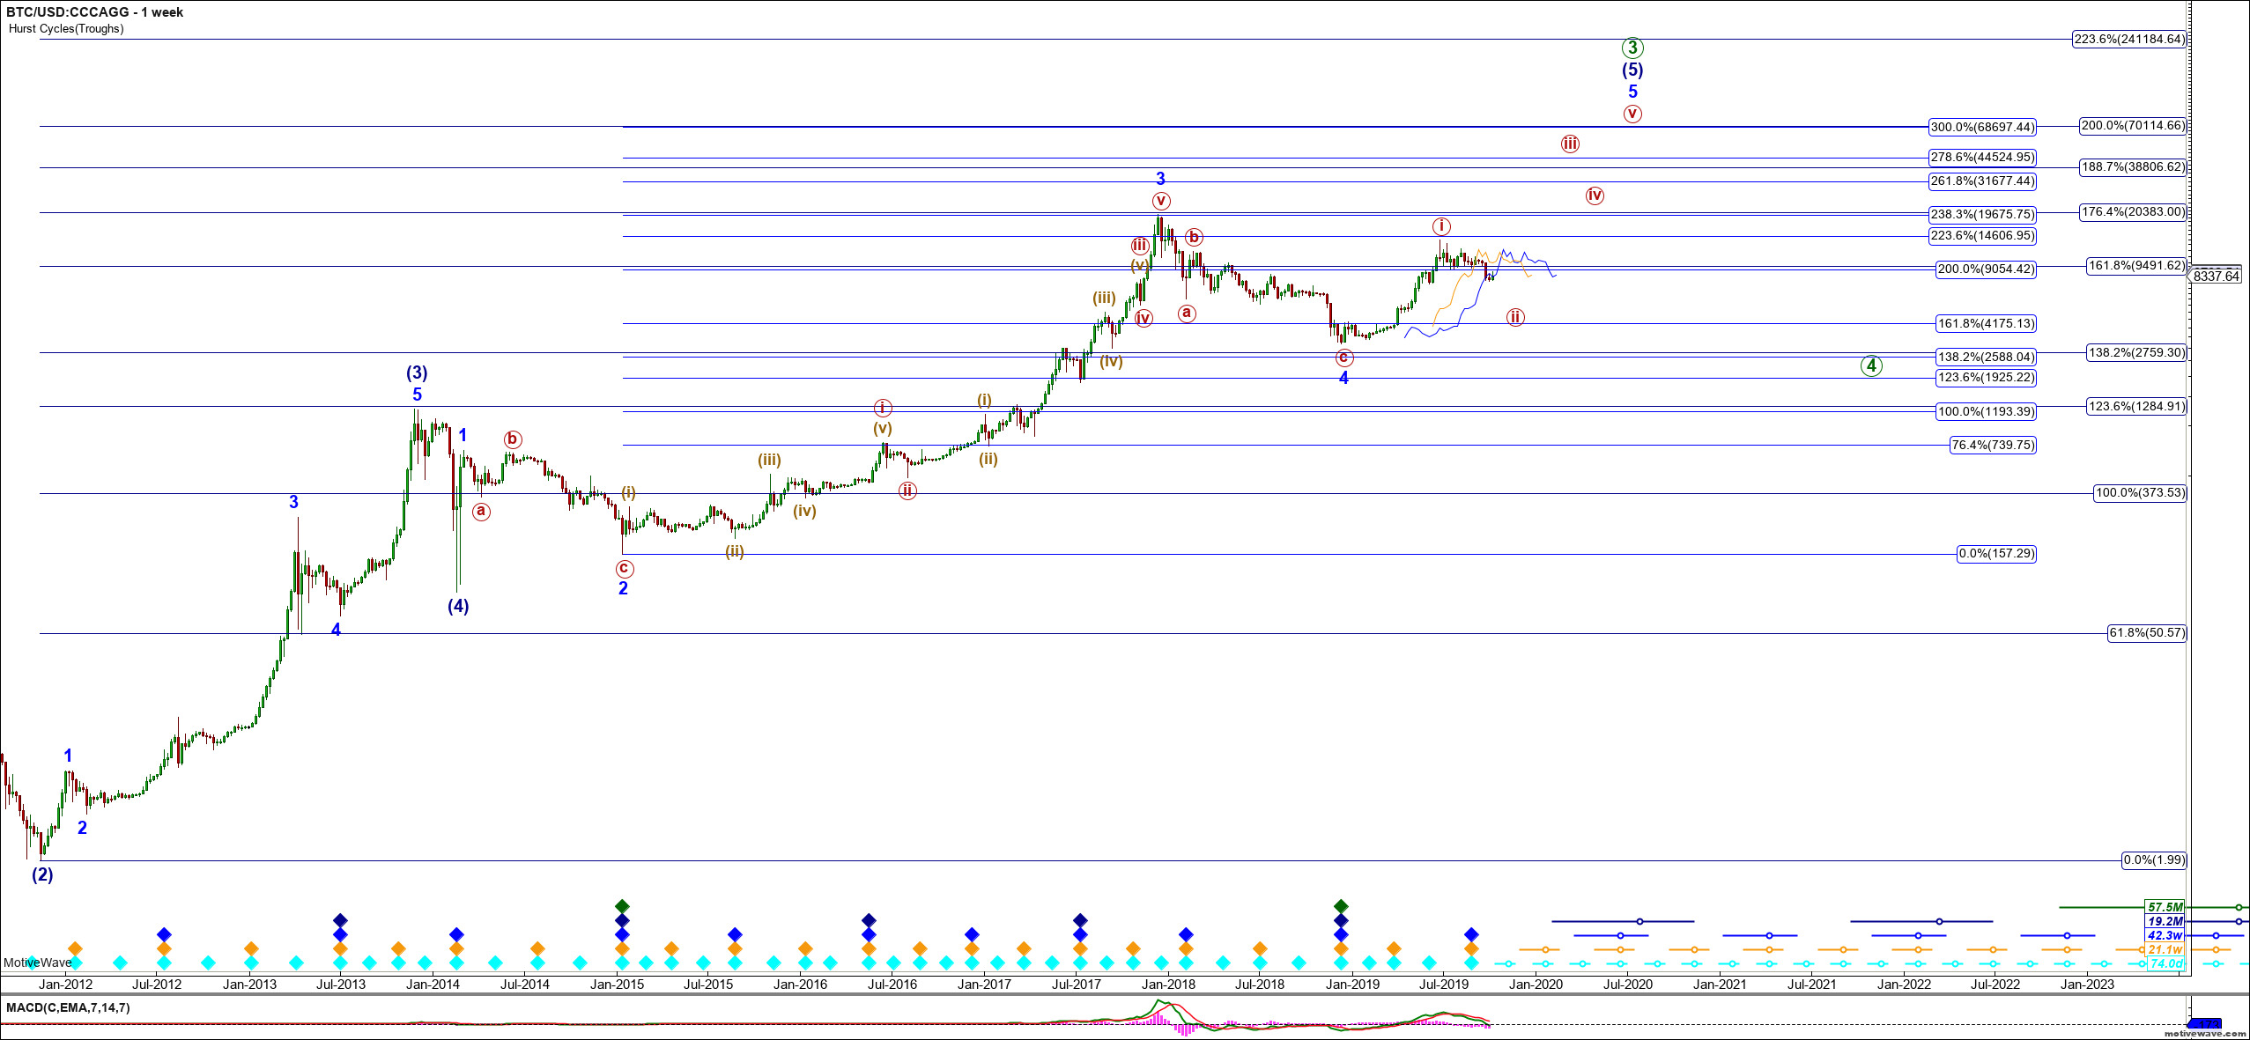Image resolution: width=2250 pixels, height=1040 pixels.
Task: Select the 0.0%(157.29) level label
Action: (1996, 553)
